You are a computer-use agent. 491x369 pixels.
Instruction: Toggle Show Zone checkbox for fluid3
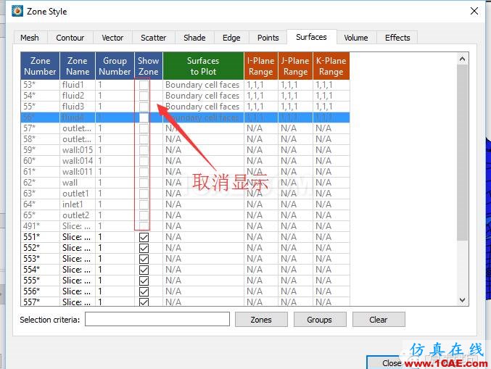(x=144, y=107)
